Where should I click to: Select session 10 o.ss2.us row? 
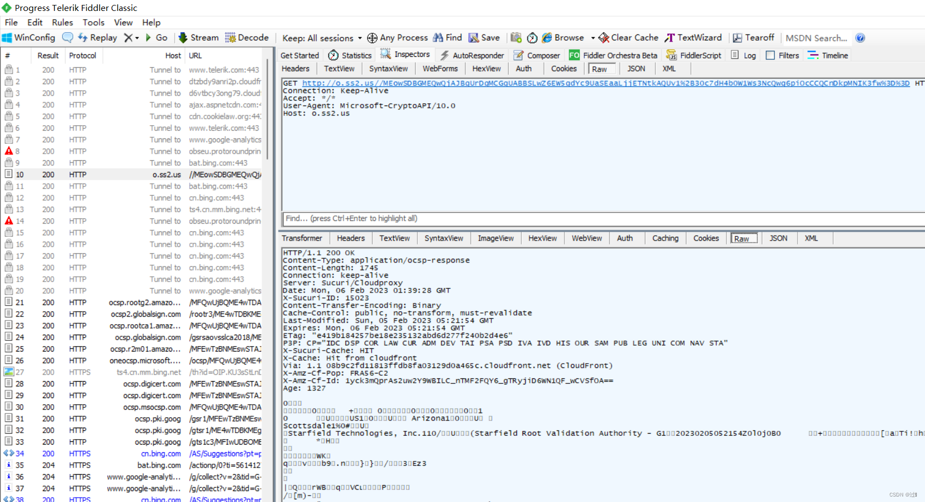[132, 174]
